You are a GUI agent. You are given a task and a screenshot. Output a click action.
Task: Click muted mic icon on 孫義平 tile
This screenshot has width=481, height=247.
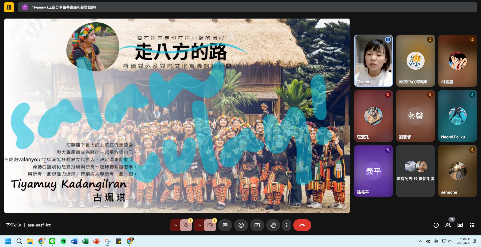[x=388, y=150]
